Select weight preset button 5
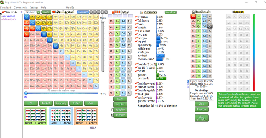Viewport: 266px width, 138px height. coord(106,12)
